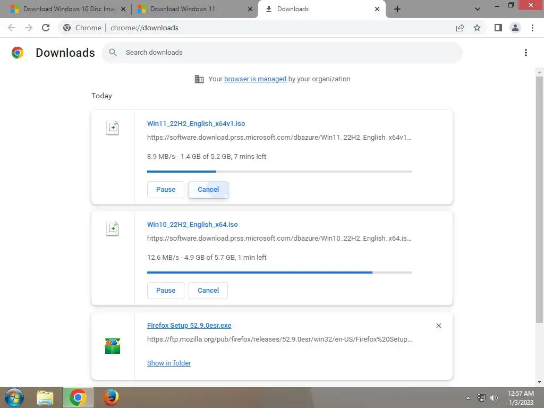Cancel the Win10 ISO download
544x408 pixels.
[x=208, y=291]
